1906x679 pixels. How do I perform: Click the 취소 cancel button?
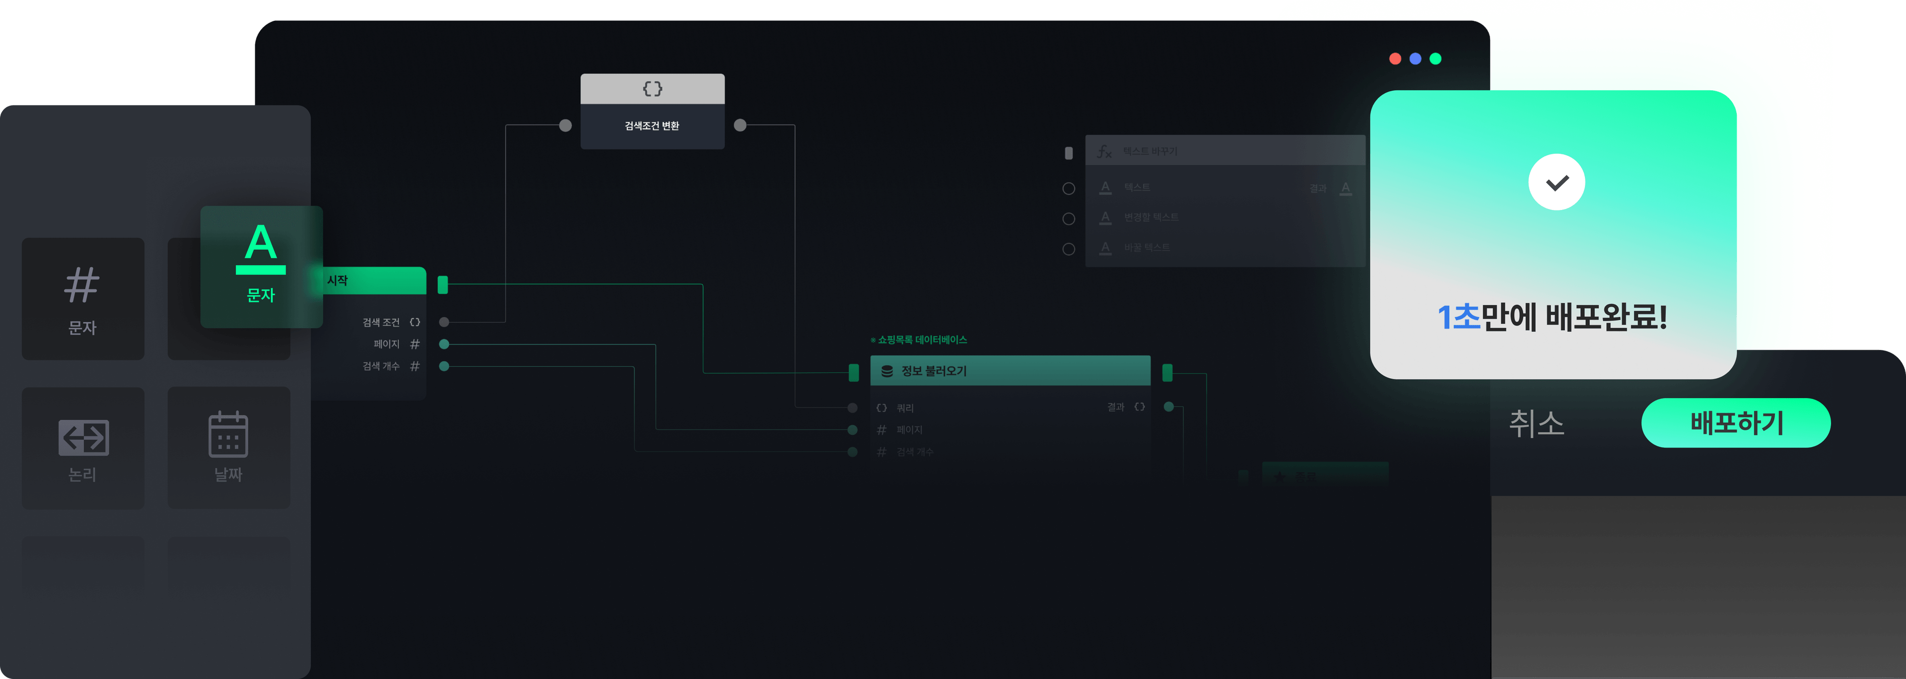1536,424
